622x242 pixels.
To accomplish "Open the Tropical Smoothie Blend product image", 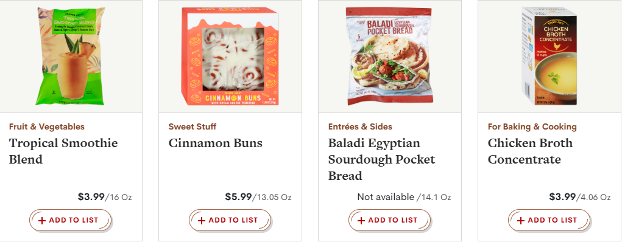I will click(x=71, y=56).
